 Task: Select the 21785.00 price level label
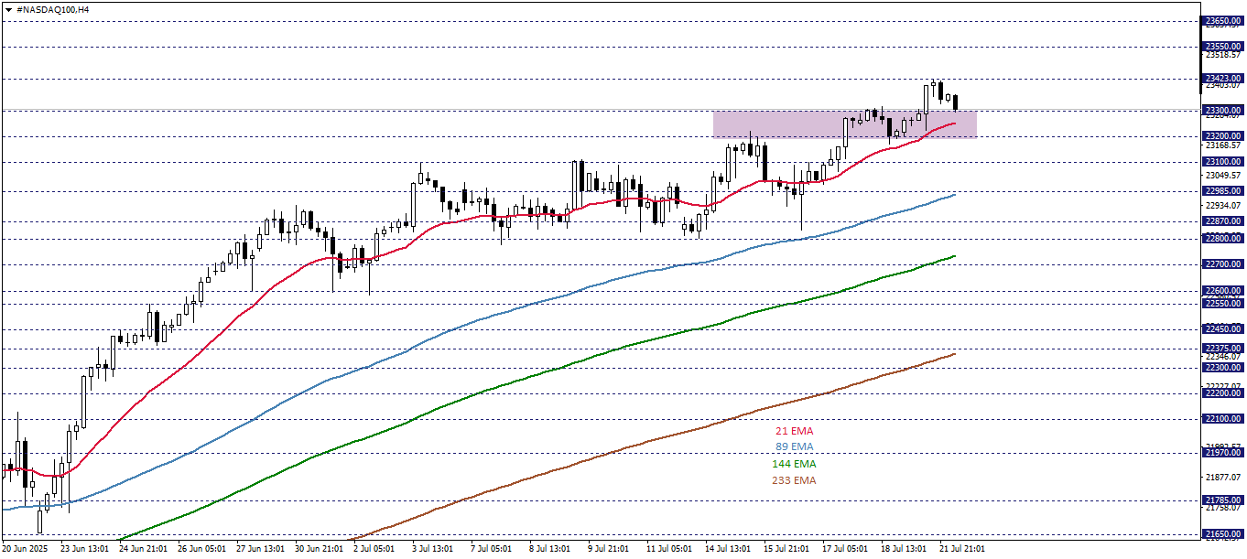(x=1222, y=500)
